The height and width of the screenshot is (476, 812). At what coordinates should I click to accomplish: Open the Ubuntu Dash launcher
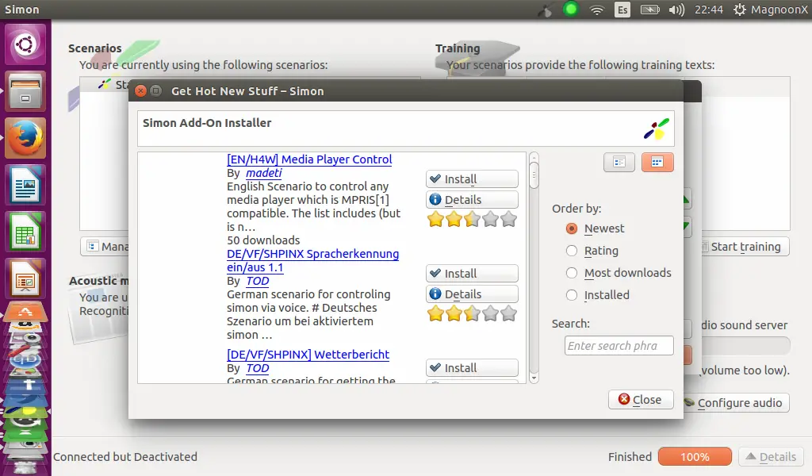25,44
